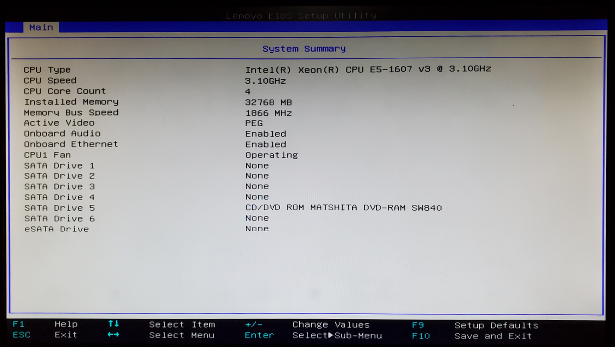Click the up-down arrows icon
The image size is (615, 347).
point(113,324)
